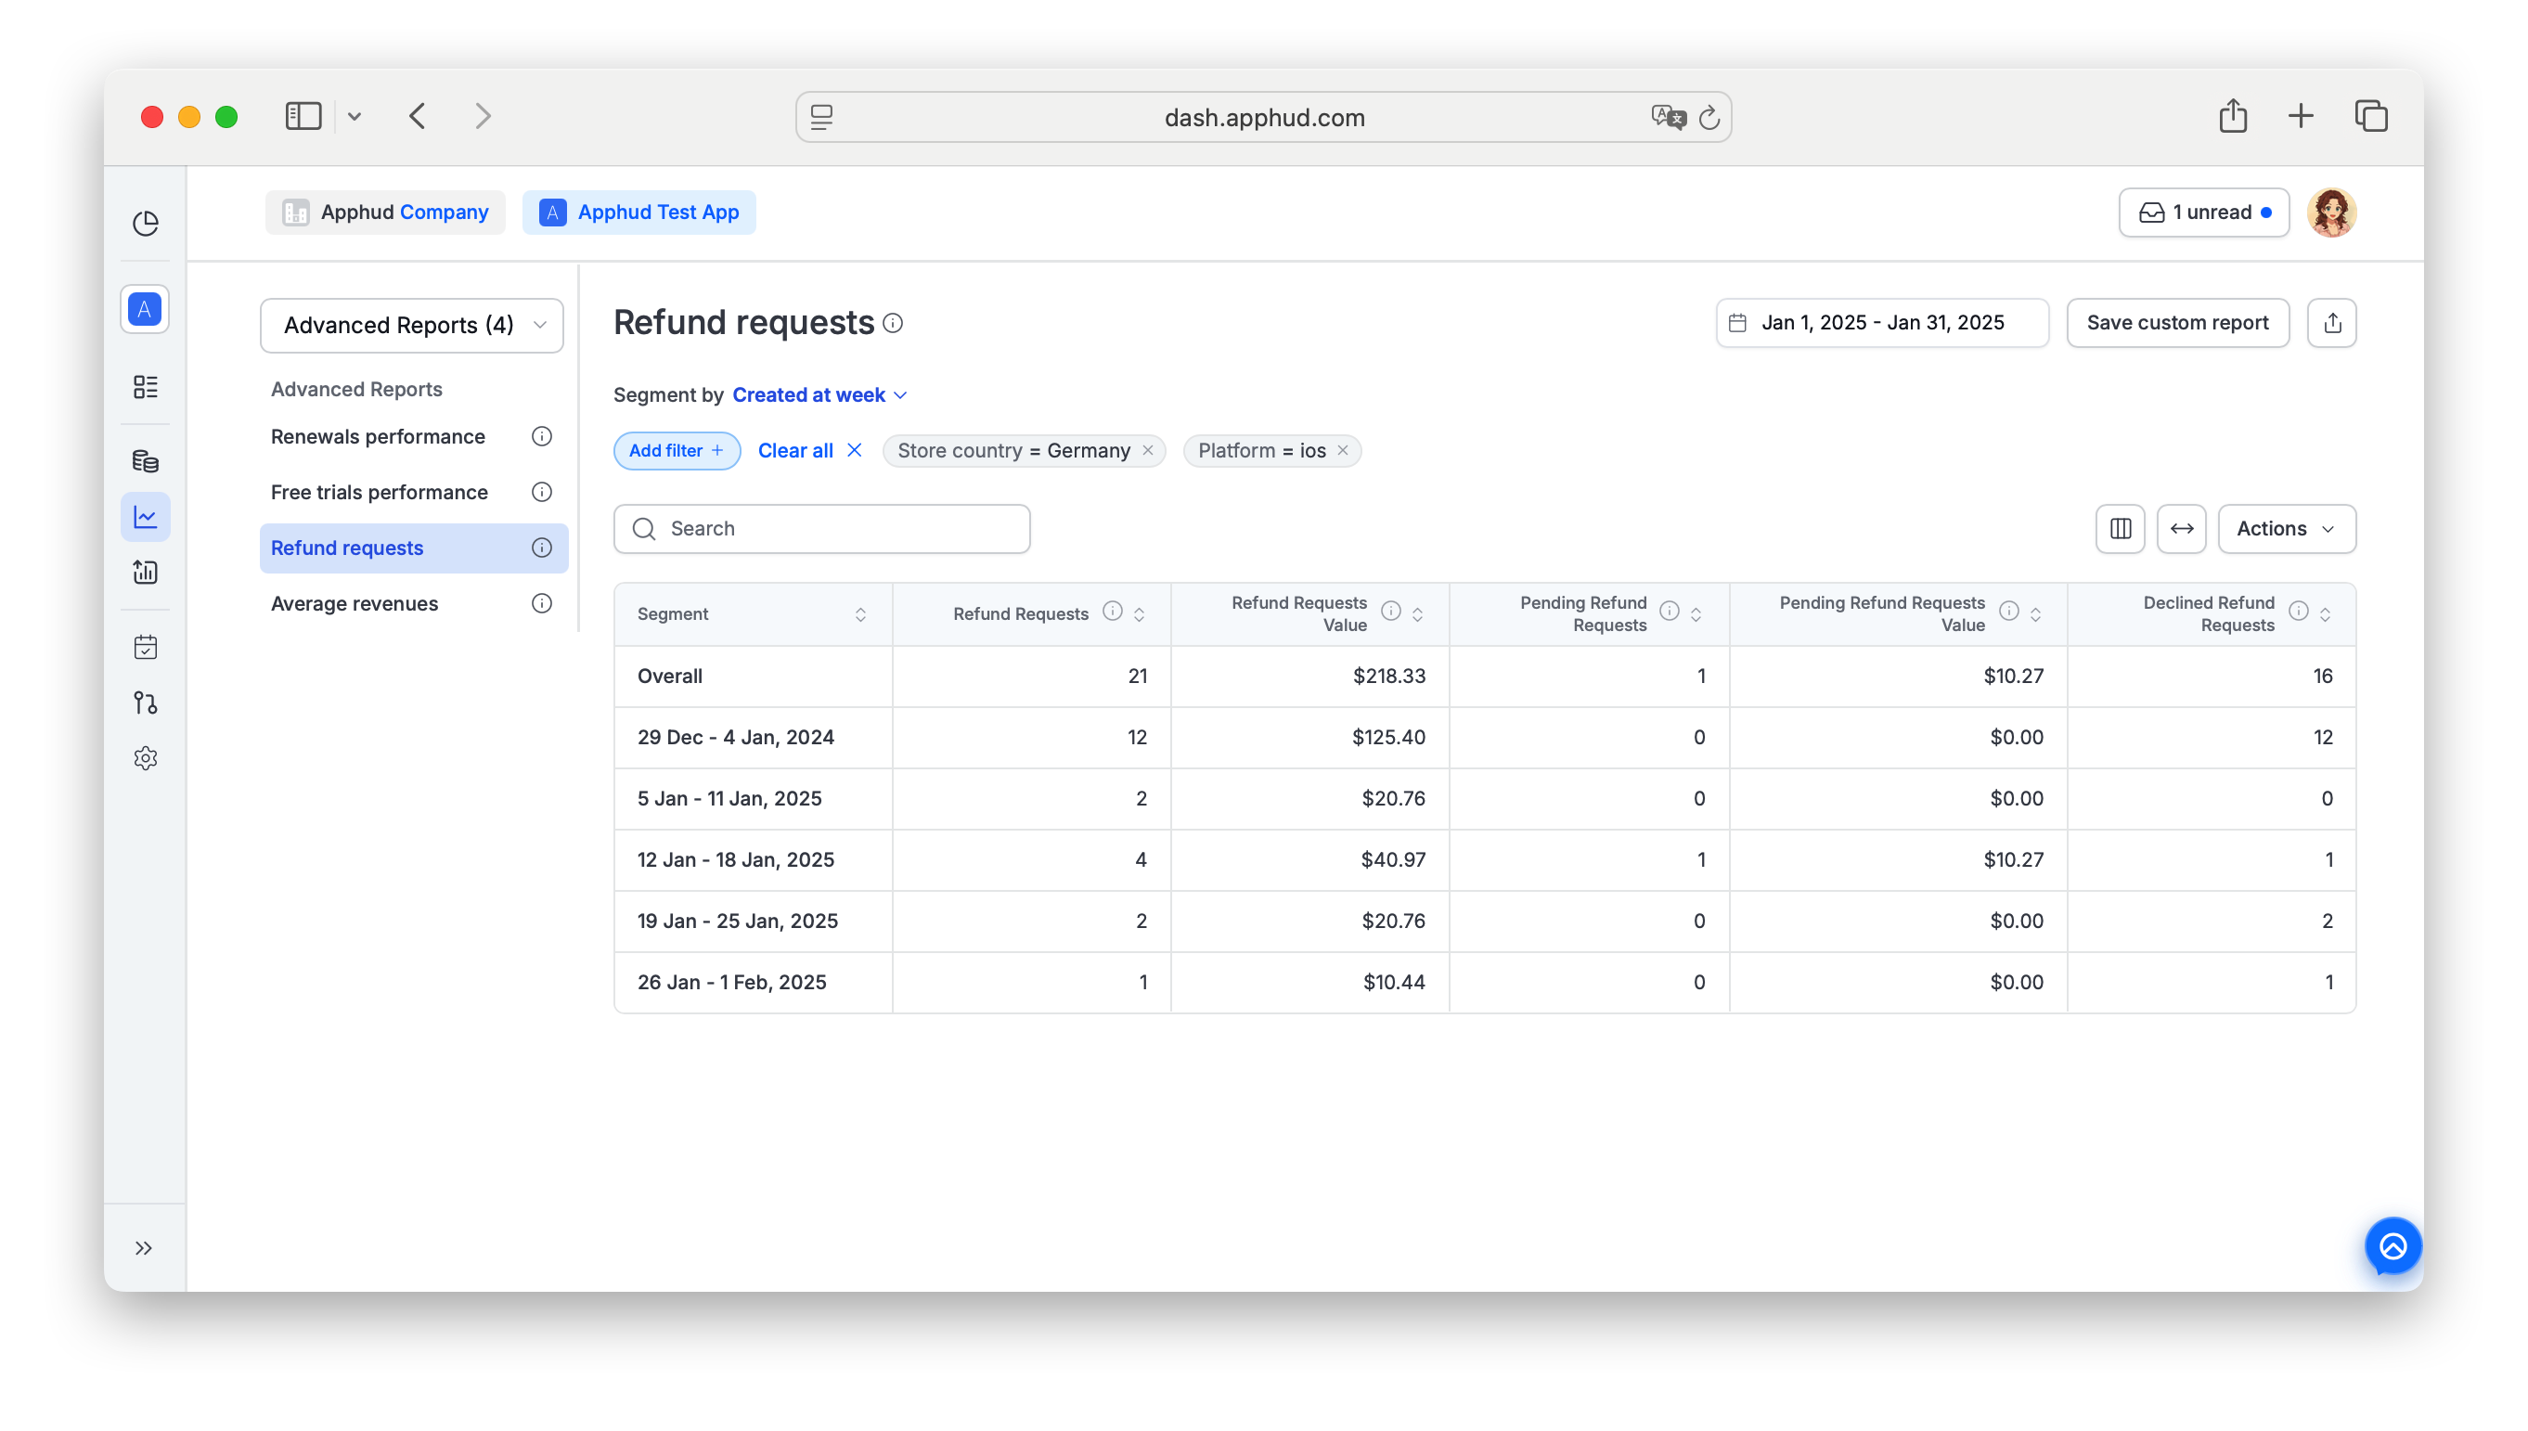Open the dashboard pie chart icon in sidebar
This screenshot has width=2528, height=1431.
pyautogui.click(x=146, y=223)
